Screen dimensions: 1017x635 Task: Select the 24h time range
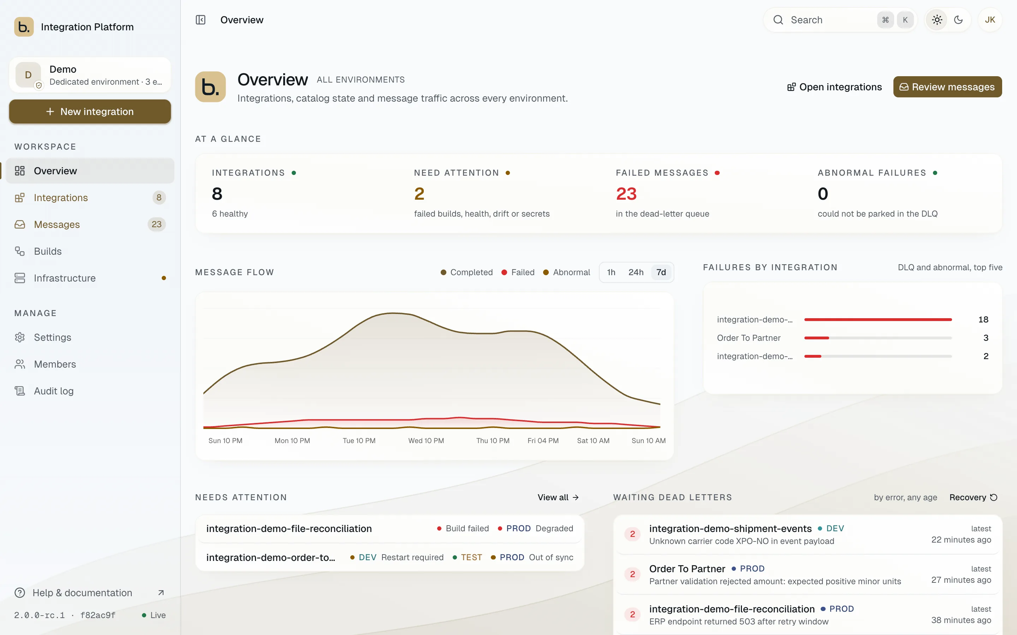(636, 272)
